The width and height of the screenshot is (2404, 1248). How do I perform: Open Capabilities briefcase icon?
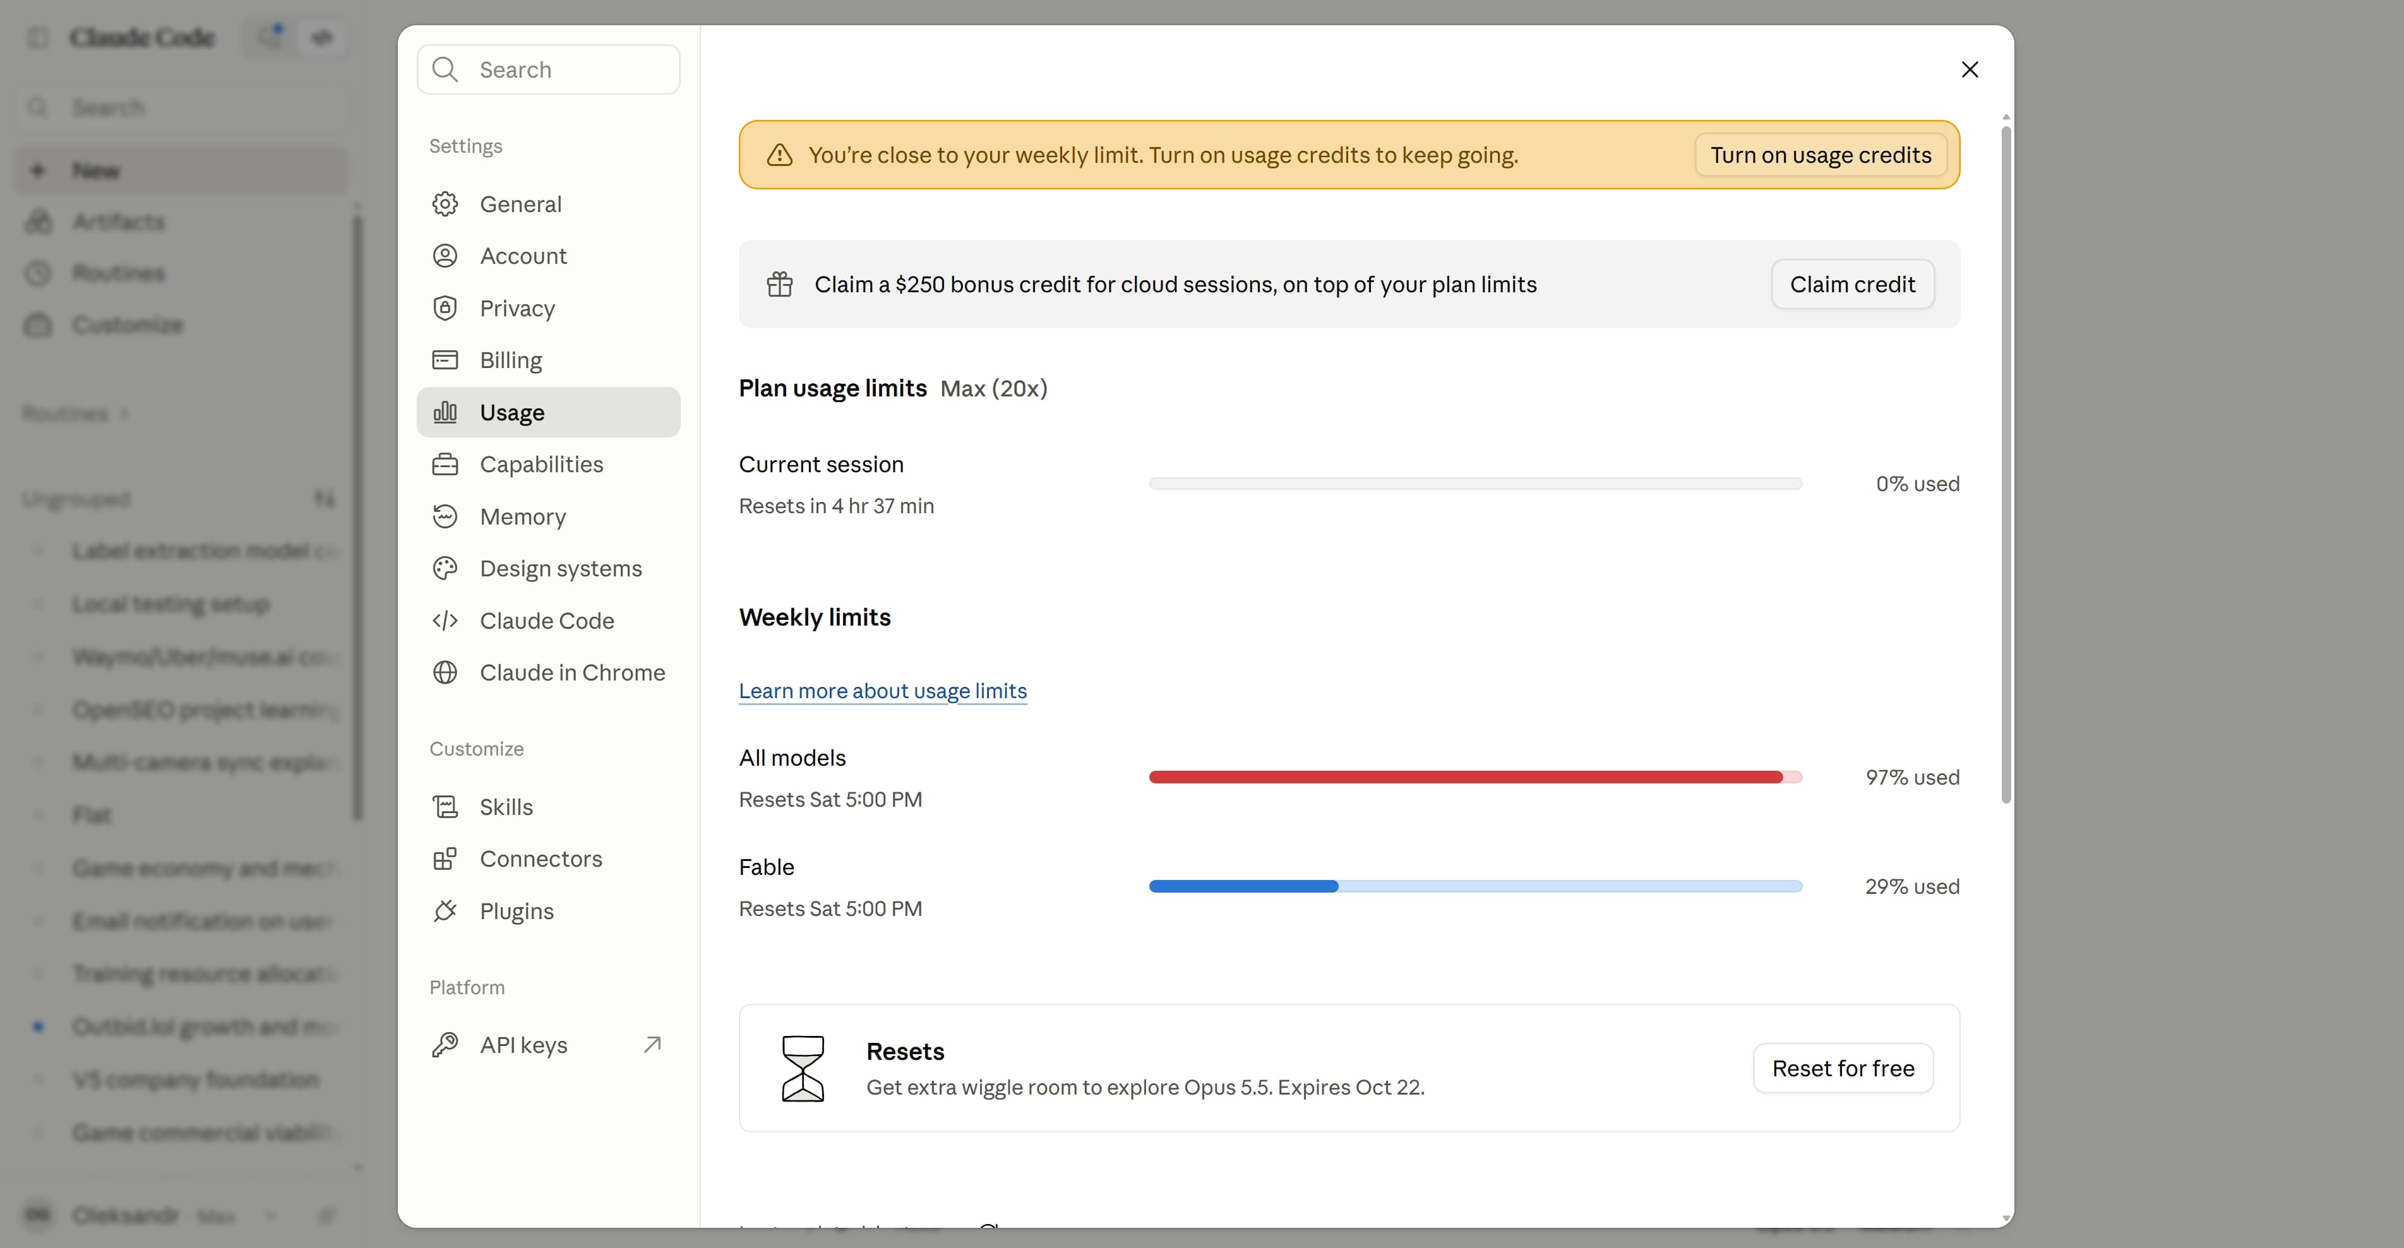[x=445, y=465]
